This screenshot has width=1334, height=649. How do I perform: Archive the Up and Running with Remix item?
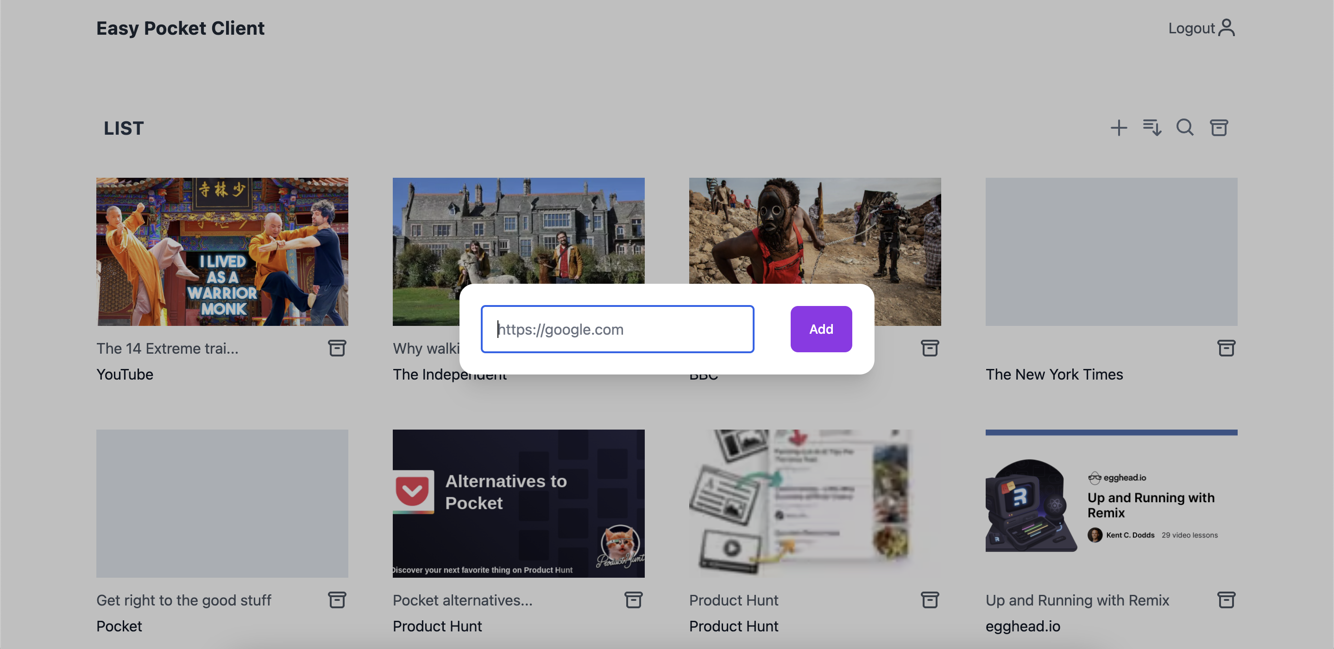point(1226,600)
